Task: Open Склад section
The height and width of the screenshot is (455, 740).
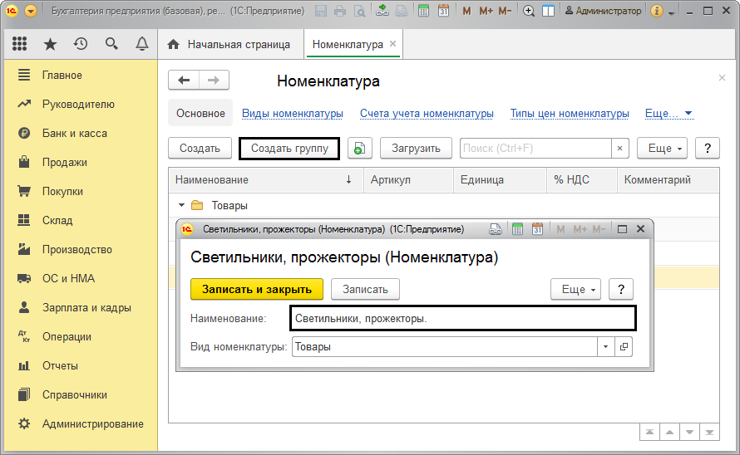Action: 57,220
